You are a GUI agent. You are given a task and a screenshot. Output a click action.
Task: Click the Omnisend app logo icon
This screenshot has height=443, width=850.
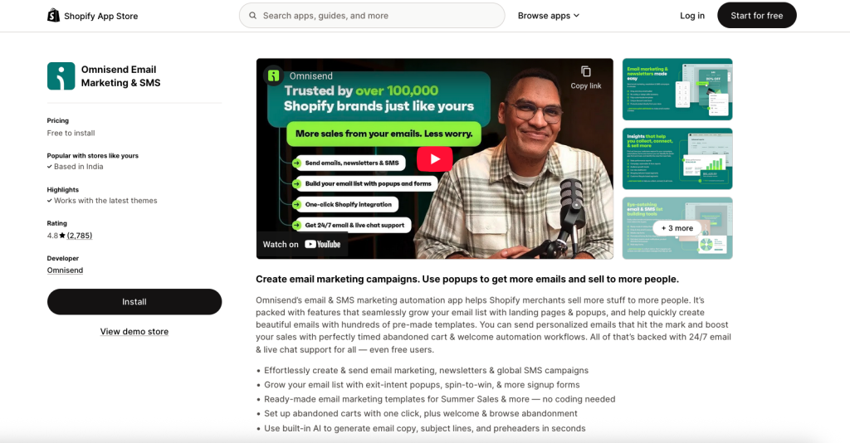pos(61,75)
